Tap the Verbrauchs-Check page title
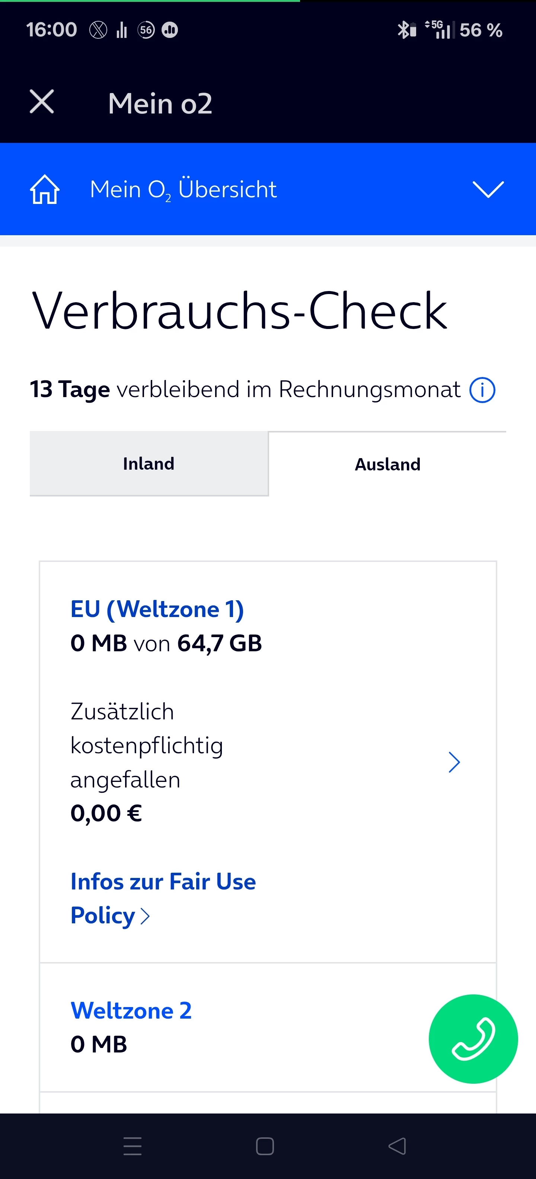Screen dimensions: 536x1179 click(239, 311)
